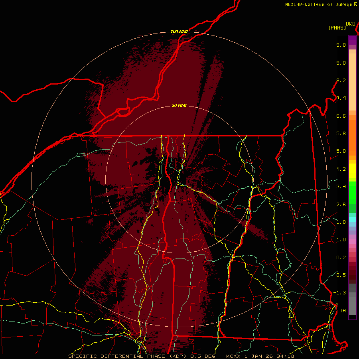This screenshot has height=359, width=359.
Task: Click the -1.3 scale value
Action: 339,293
